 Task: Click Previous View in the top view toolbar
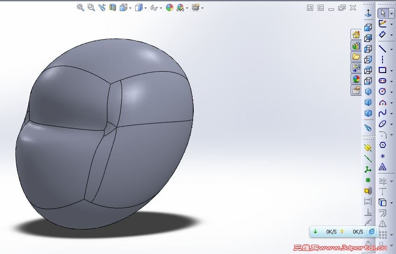[x=102, y=7]
